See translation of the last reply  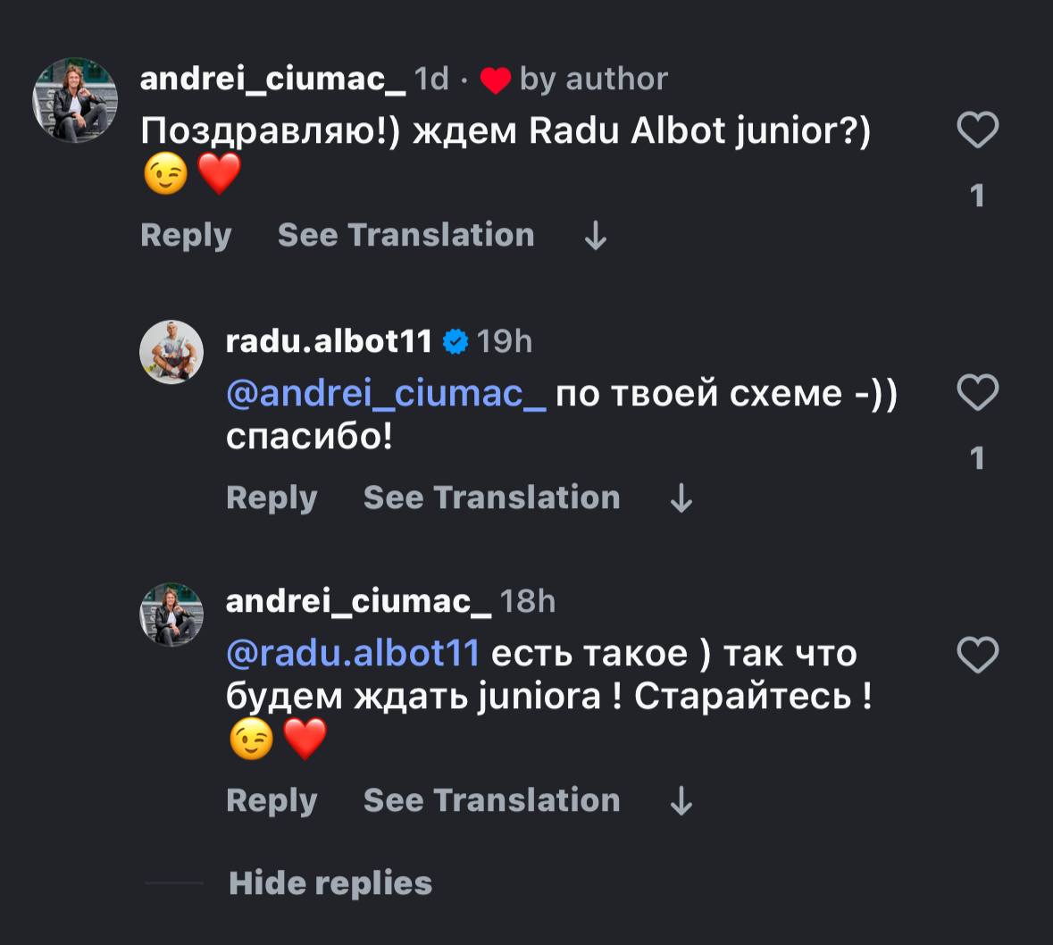coord(491,800)
